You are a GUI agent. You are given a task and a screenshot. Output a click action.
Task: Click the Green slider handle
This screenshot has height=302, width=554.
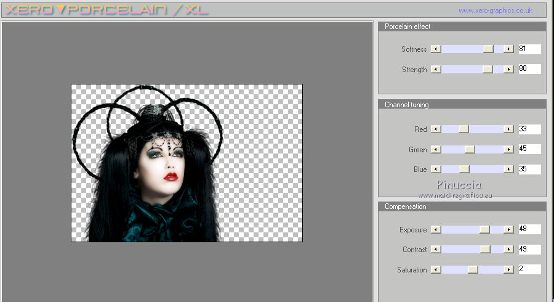point(470,150)
